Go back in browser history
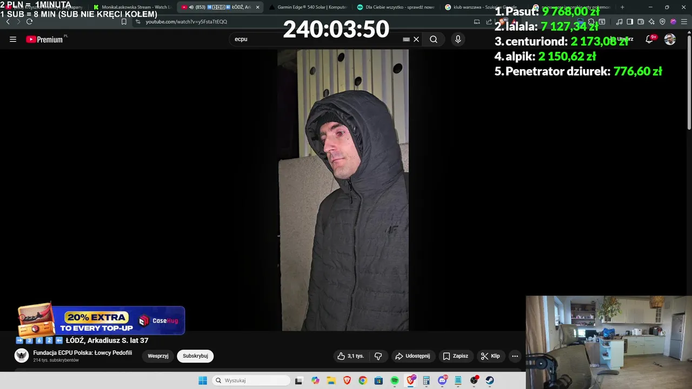The height and width of the screenshot is (389, 692). [x=8, y=22]
